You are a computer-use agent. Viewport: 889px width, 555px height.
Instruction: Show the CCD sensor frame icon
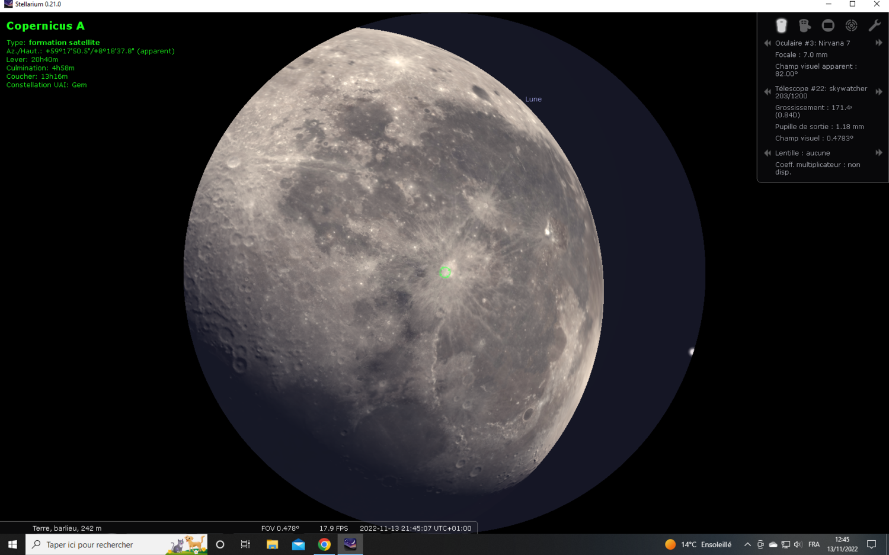[828, 25]
